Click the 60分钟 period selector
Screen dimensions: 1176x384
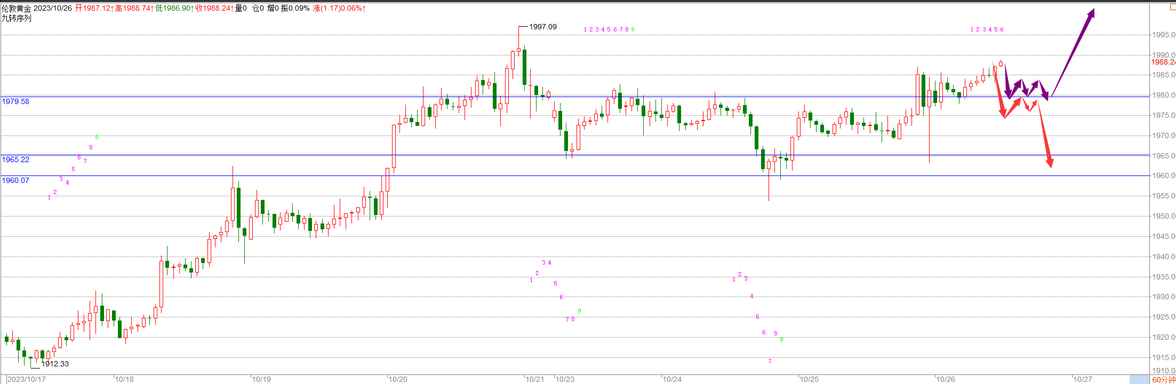coord(1163,380)
